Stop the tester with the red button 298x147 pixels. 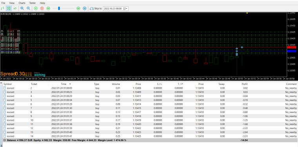(x=42, y=8)
